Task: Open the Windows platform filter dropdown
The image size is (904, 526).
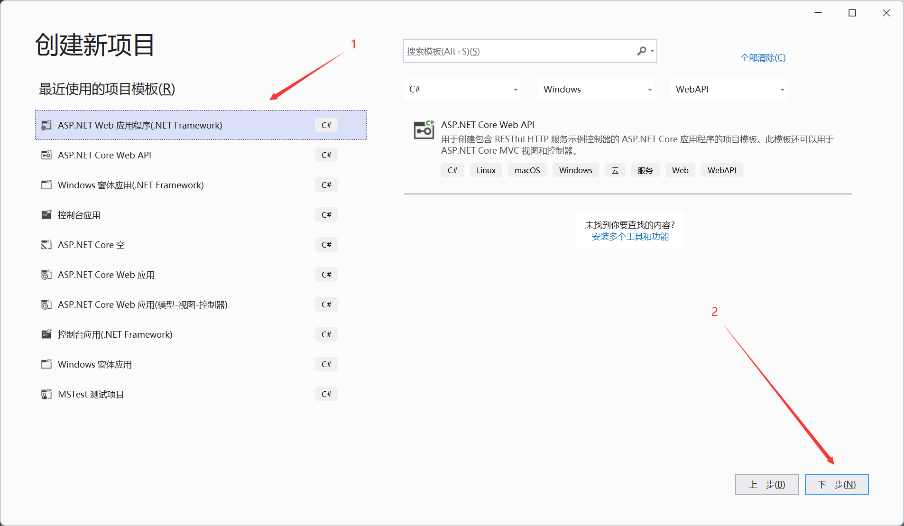Action: [596, 89]
